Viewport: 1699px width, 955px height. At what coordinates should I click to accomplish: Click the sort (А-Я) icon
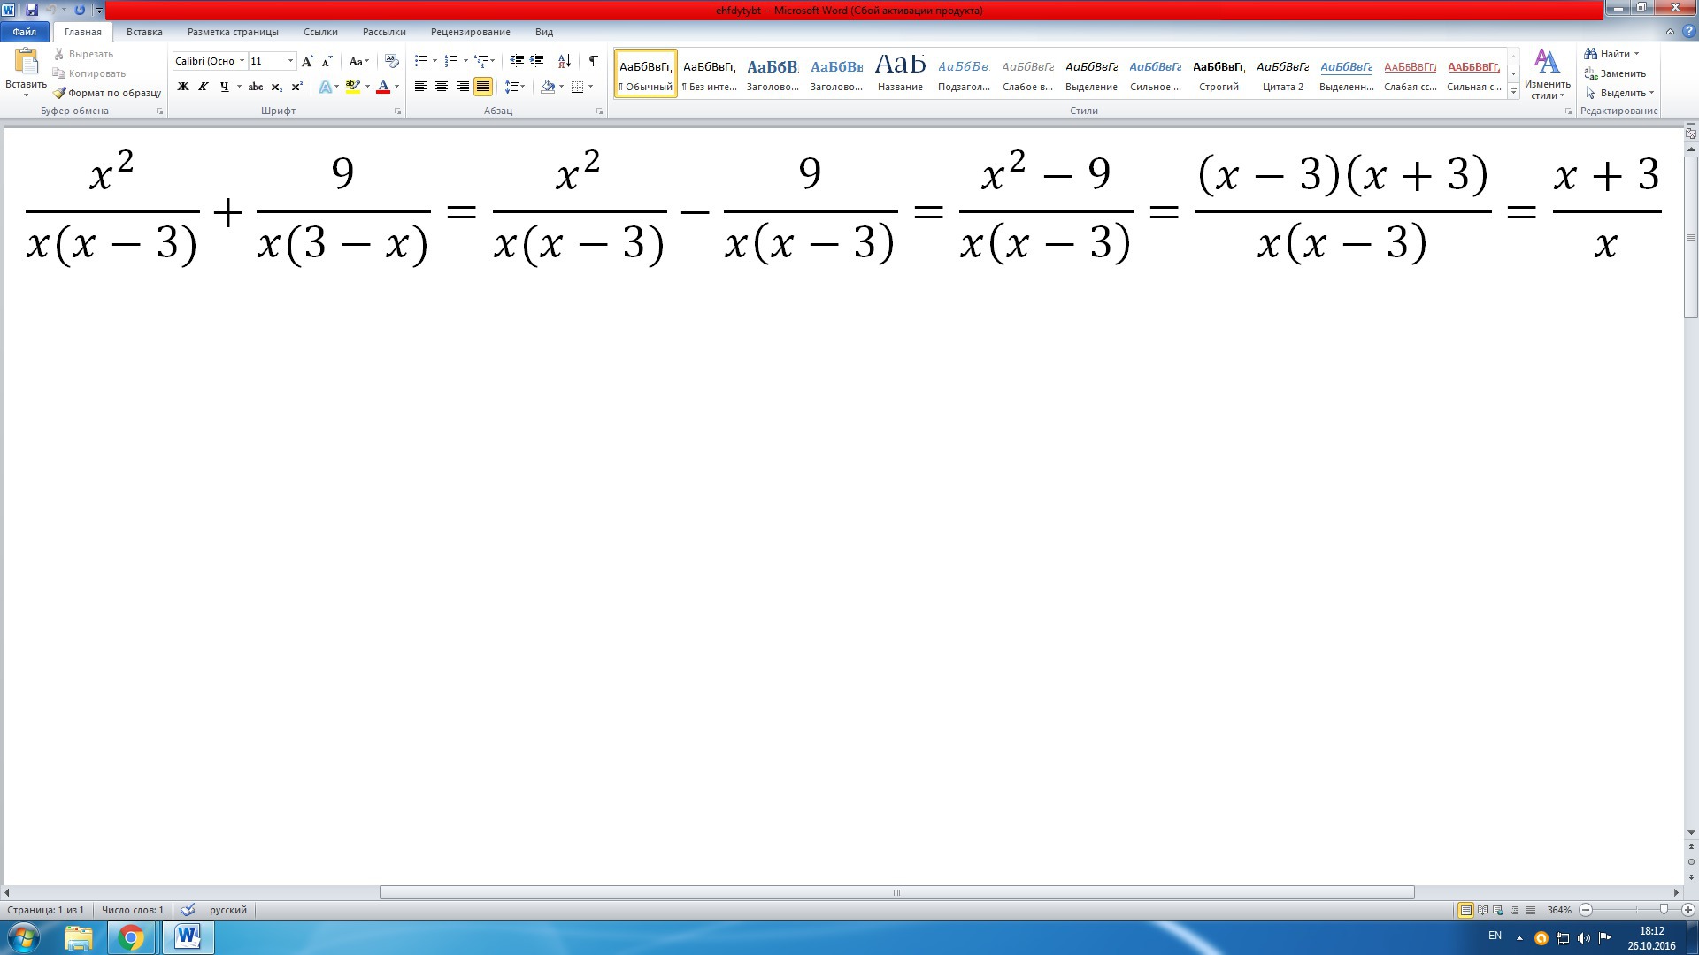564,61
